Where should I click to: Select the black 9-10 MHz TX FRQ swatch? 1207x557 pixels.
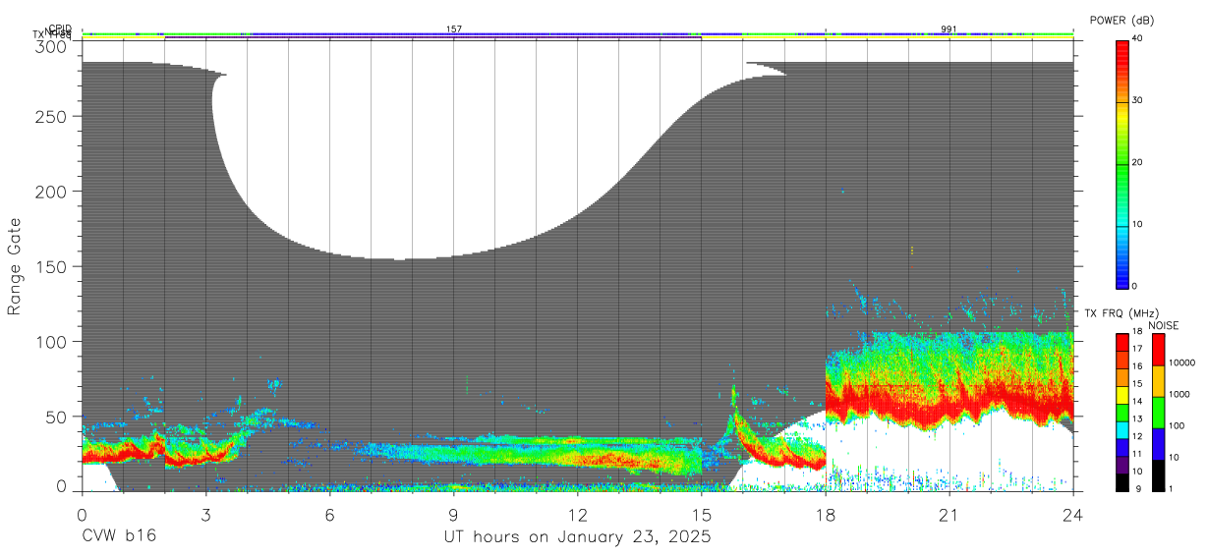click(x=1121, y=482)
